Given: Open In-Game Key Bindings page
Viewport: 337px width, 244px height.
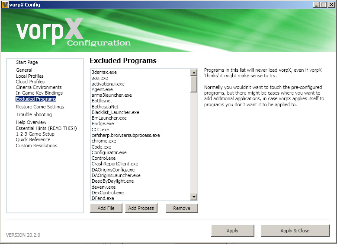Looking at the screenshot, I should [x=39, y=93].
